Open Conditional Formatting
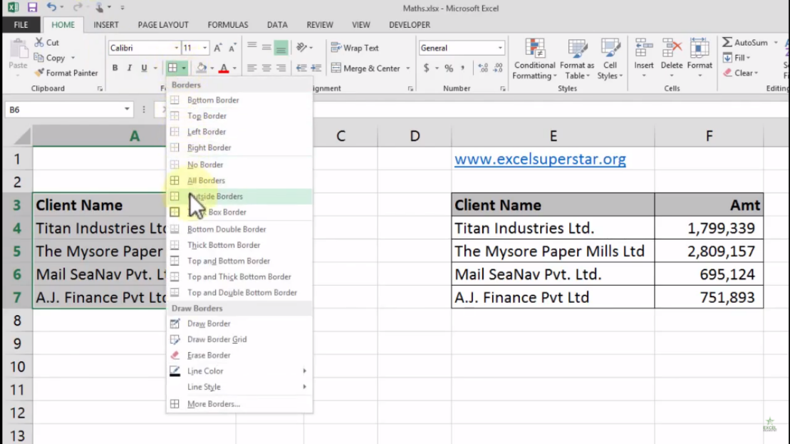This screenshot has height=444, width=790. (534, 59)
